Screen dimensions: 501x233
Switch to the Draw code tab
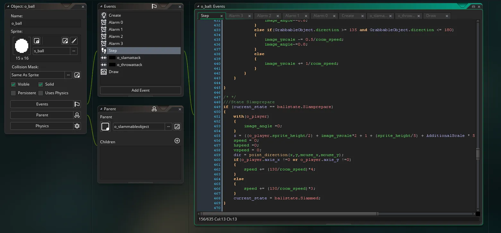pyautogui.click(x=431, y=16)
